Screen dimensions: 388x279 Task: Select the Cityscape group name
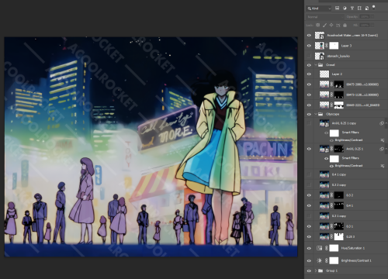click(332, 114)
